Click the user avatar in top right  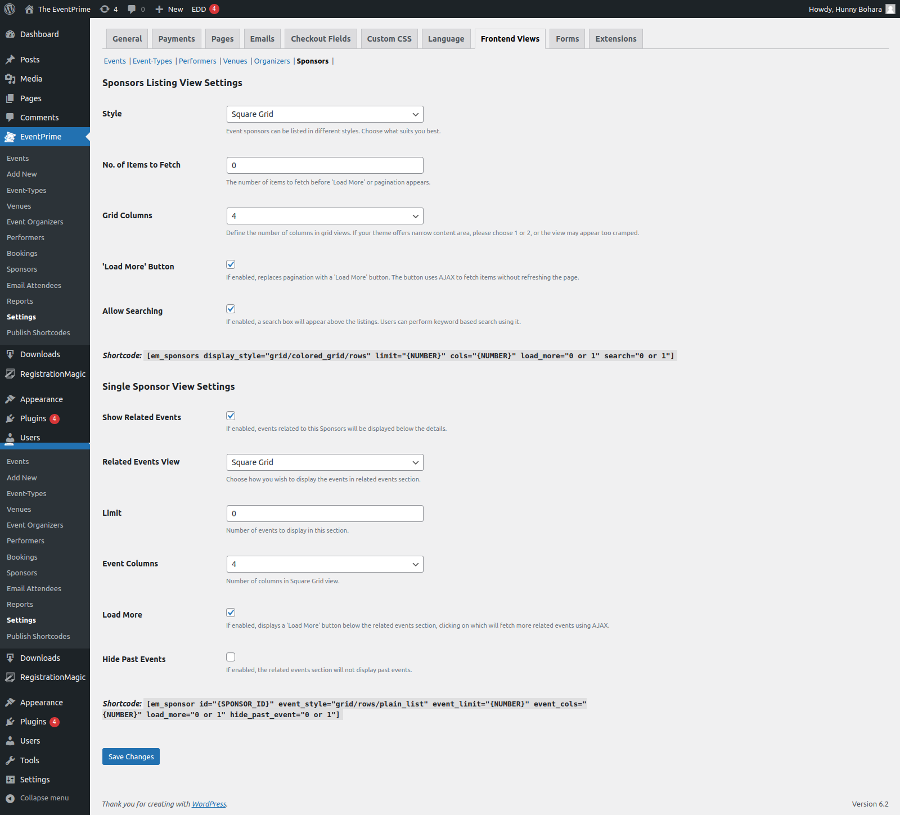pos(890,9)
